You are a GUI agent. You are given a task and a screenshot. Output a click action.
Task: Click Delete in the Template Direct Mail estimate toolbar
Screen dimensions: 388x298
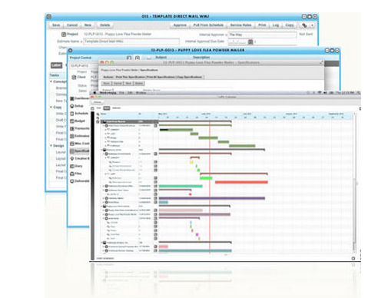[104, 25]
